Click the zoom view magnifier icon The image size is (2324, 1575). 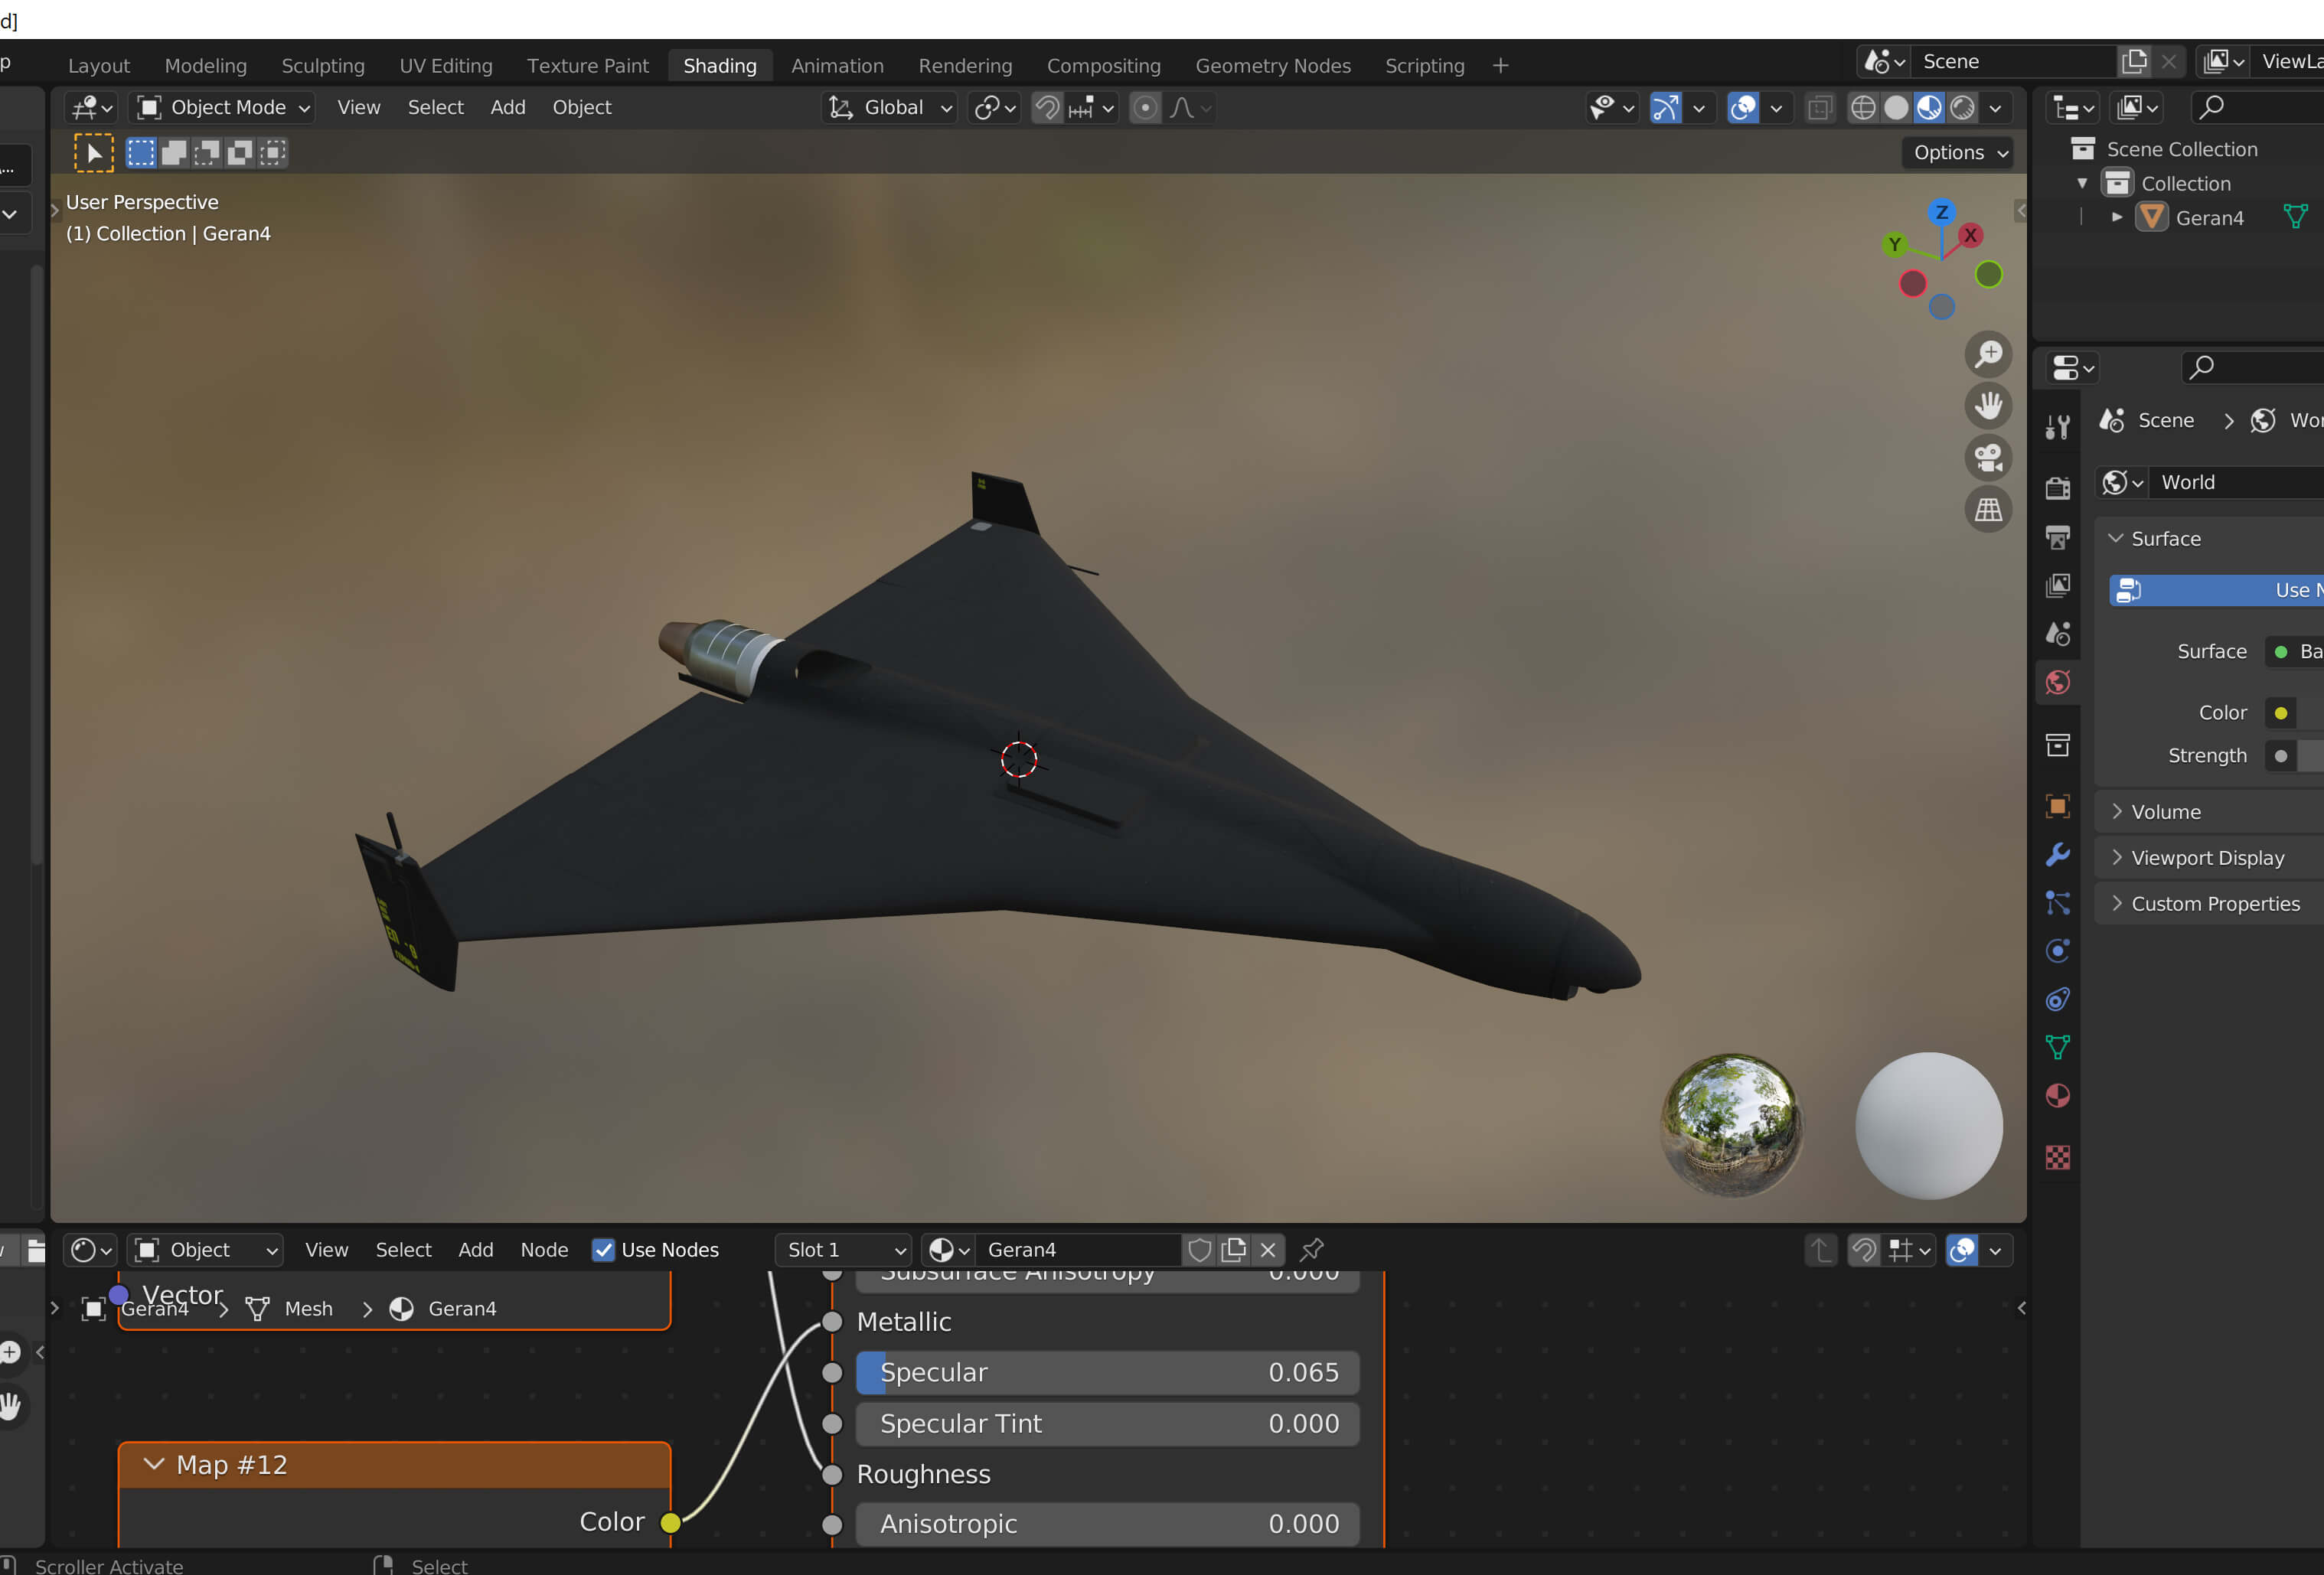(x=1988, y=354)
